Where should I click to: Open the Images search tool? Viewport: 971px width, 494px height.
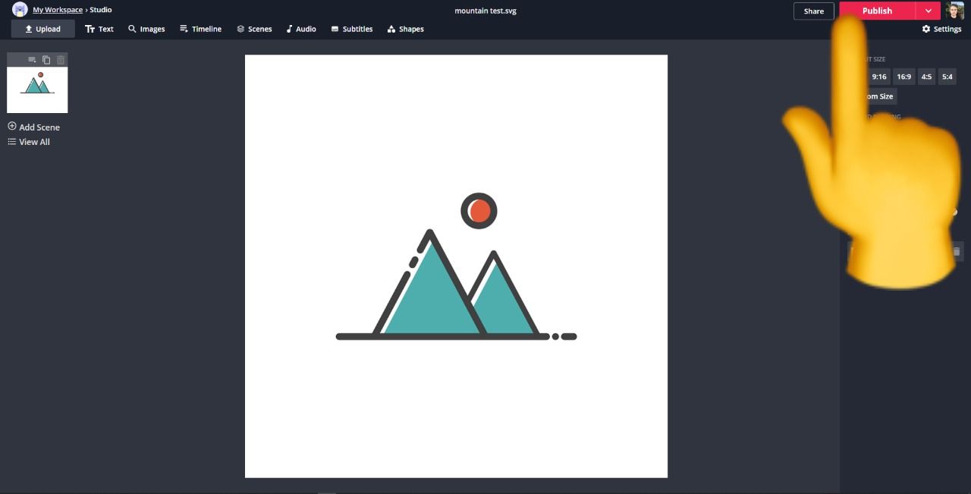click(146, 29)
